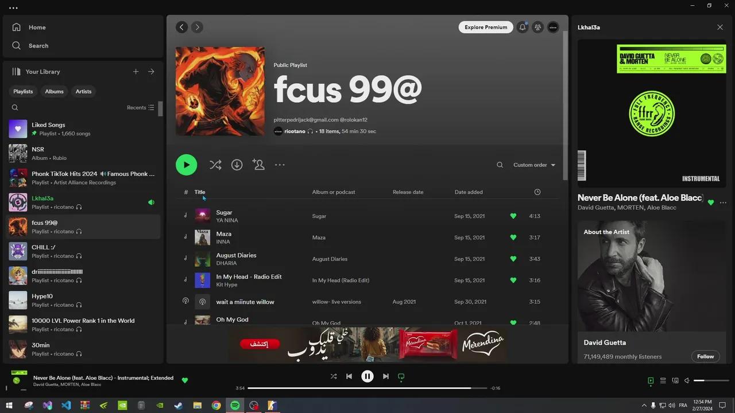Open Friend Activity panel icon

pos(537,27)
